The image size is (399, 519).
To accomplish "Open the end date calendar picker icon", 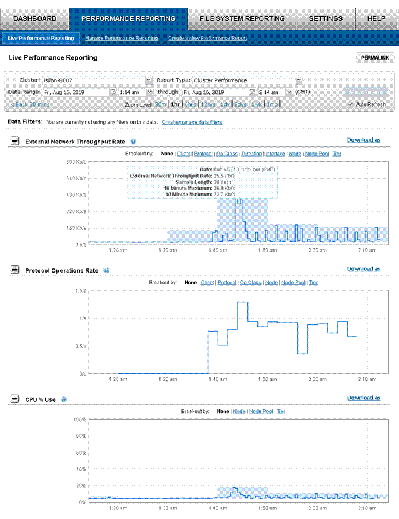I will coord(252,92).
